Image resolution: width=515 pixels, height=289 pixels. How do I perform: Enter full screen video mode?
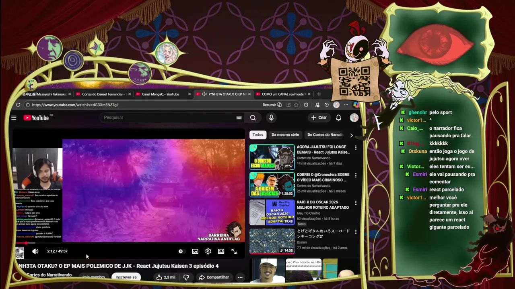point(234,251)
